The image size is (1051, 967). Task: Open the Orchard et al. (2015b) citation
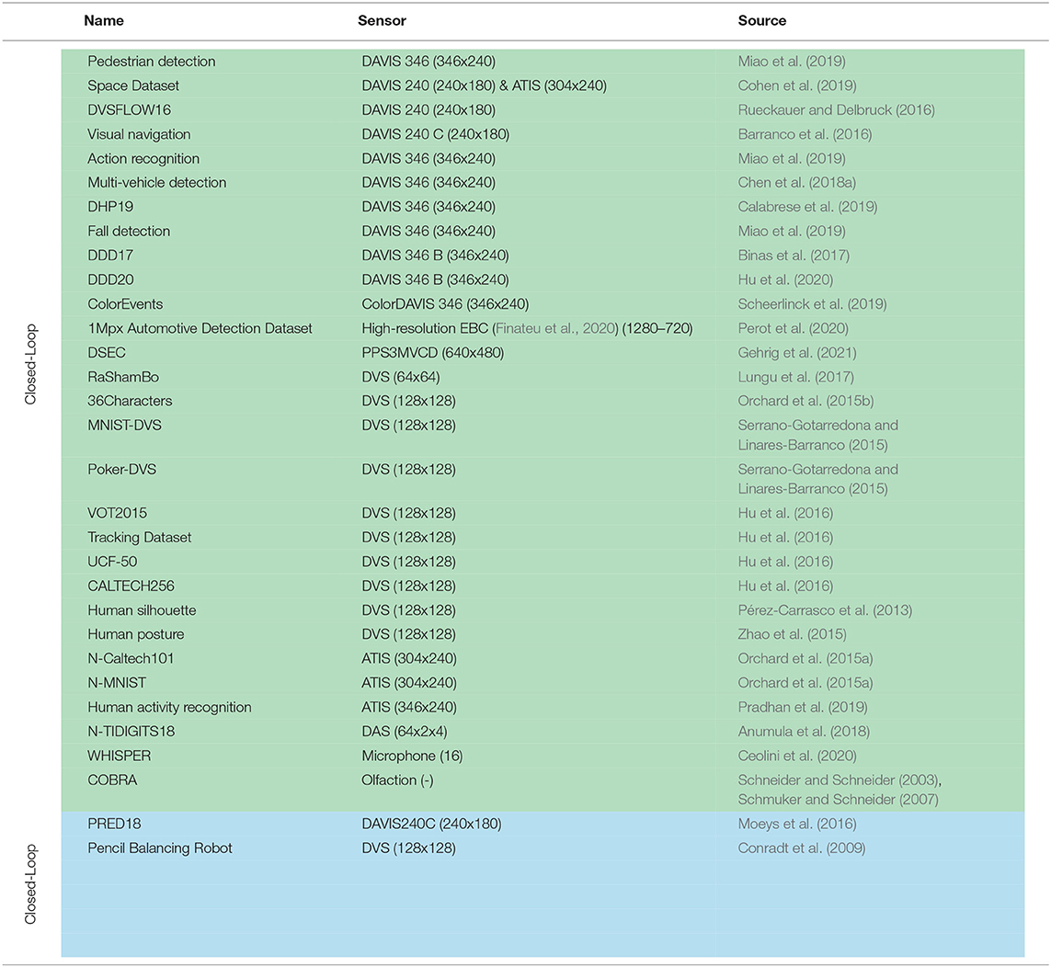pyautogui.click(x=805, y=401)
